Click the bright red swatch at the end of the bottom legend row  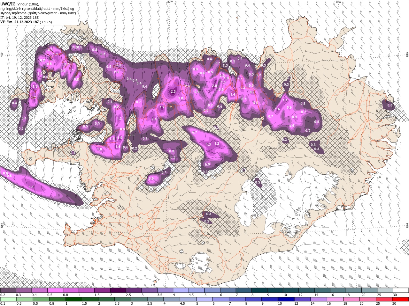(x=401, y=299)
